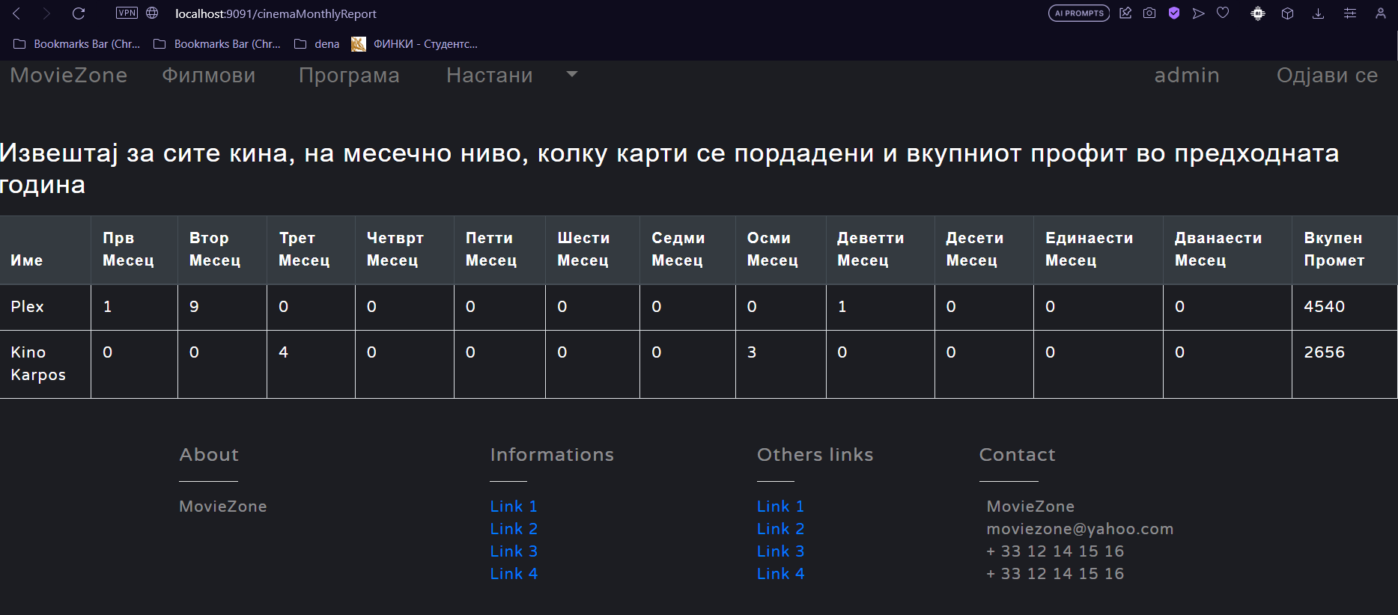Open the Филмови navigation item
Viewport: 1398px width, 615px height.
pyautogui.click(x=209, y=76)
